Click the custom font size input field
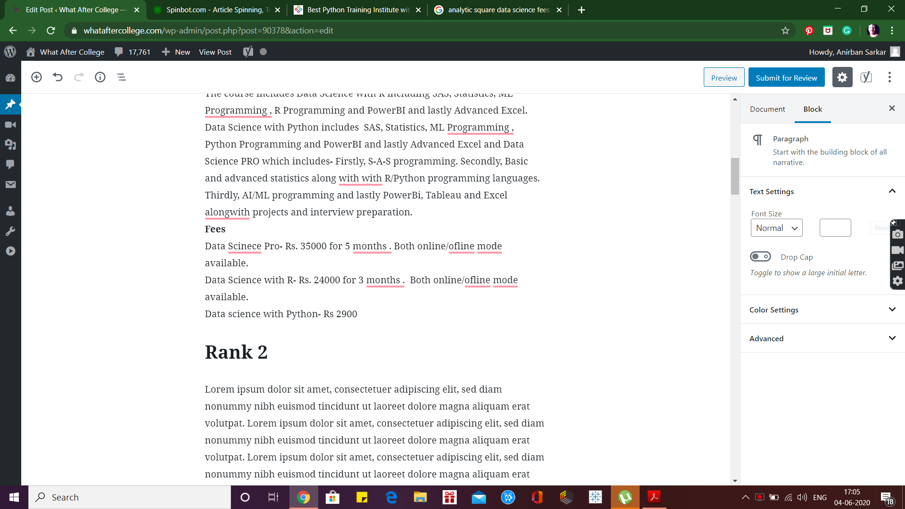Image resolution: width=905 pixels, height=509 pixels. coord(835,228)
